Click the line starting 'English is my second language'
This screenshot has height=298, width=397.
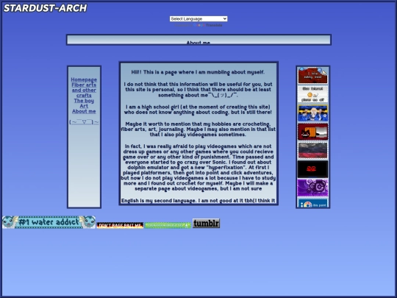click(x=198, y=201)
